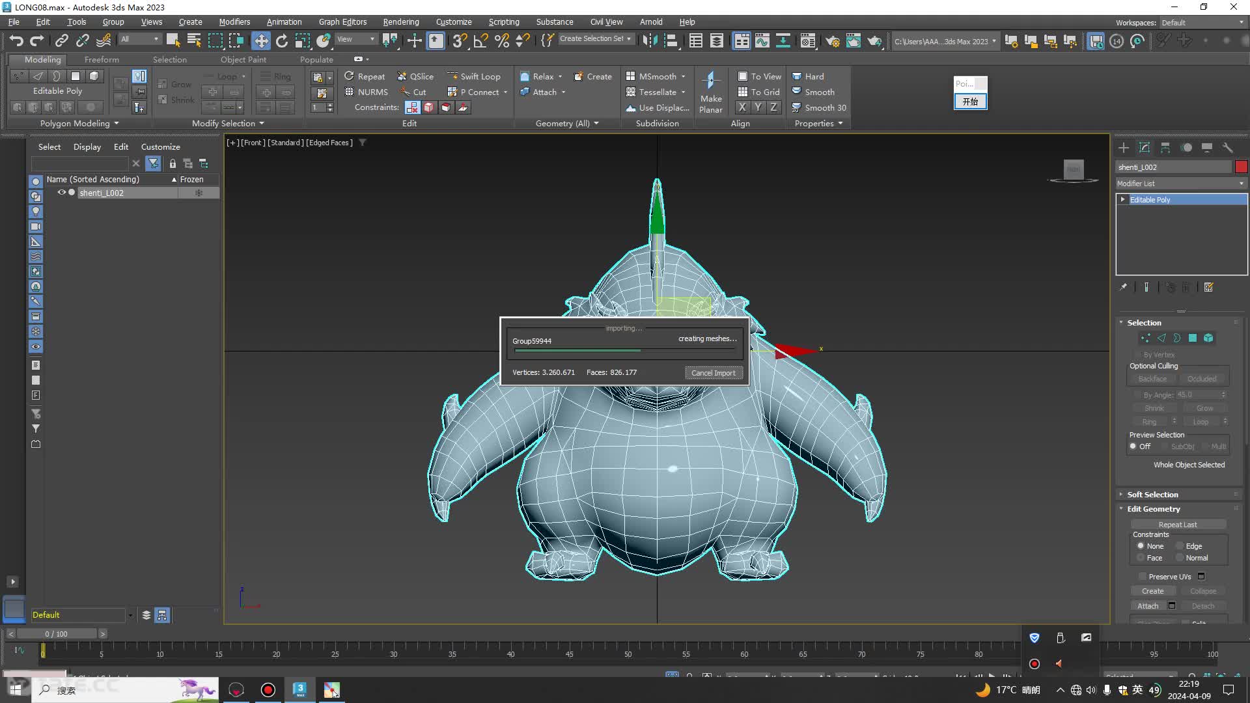Screen dimensions: 1250x703
Task: Click the viewport filter funnel icon
Action: click(363, 143)
